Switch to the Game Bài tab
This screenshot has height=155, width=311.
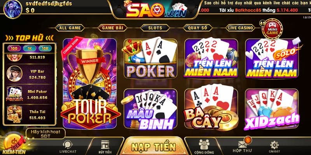click(x=112, y=28)
